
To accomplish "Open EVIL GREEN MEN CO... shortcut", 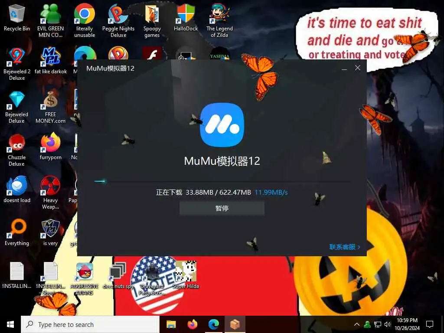I will point(50,20).
